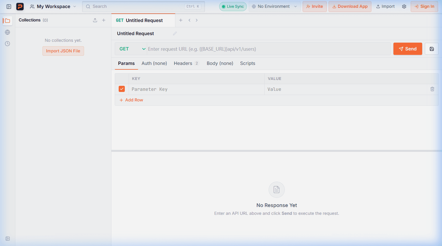This screenshot has height=246, width=442.
Task: Delete the parameter row with trash icon
Action: tap(432, 89)
